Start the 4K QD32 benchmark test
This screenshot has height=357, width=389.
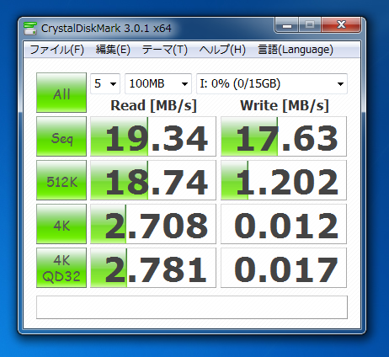pyautogui.click(x=61, y=268)
